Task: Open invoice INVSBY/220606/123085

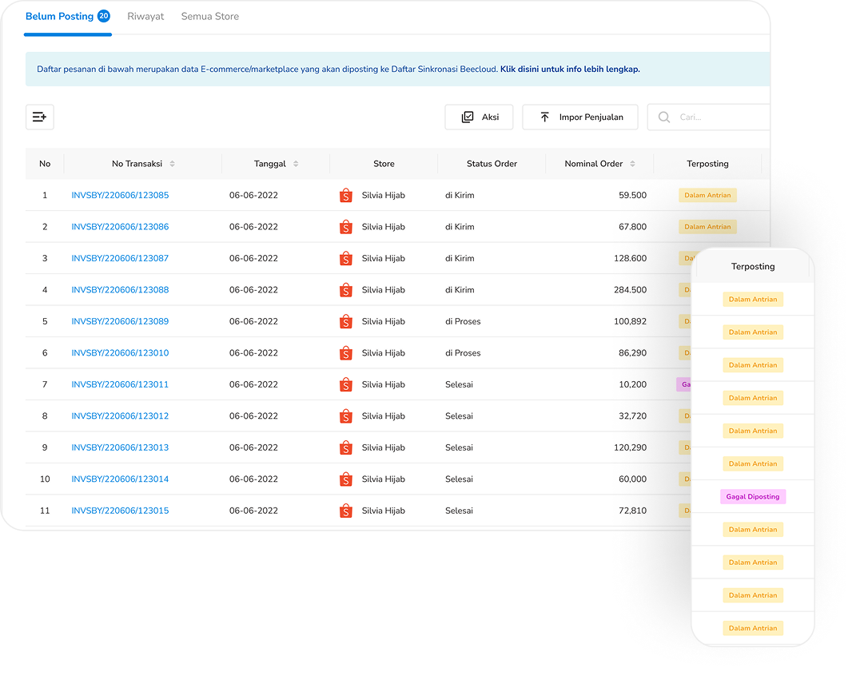Action: 120,194
